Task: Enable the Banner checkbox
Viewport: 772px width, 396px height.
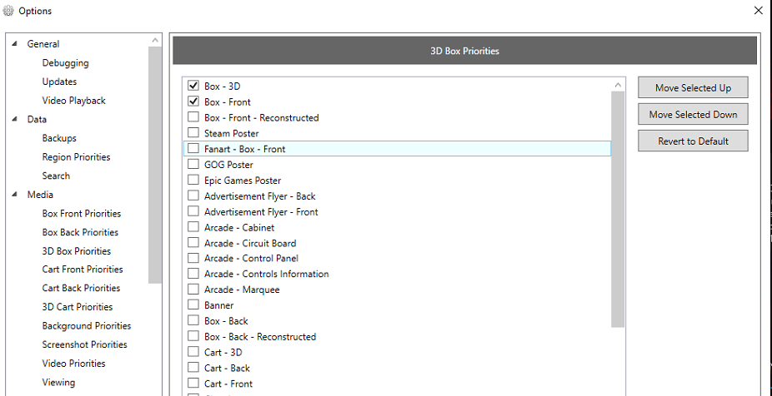Action: pyautogui.click(x=193, y=305)
